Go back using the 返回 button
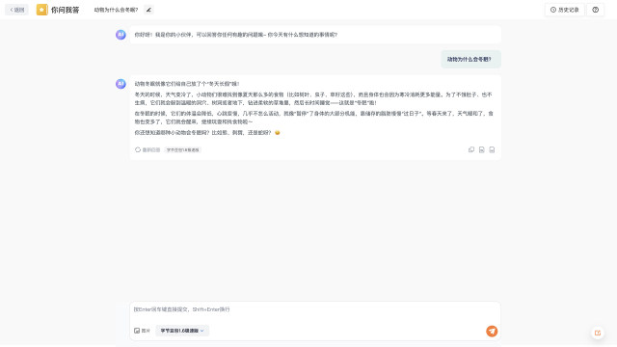 (x=16, y=10)
